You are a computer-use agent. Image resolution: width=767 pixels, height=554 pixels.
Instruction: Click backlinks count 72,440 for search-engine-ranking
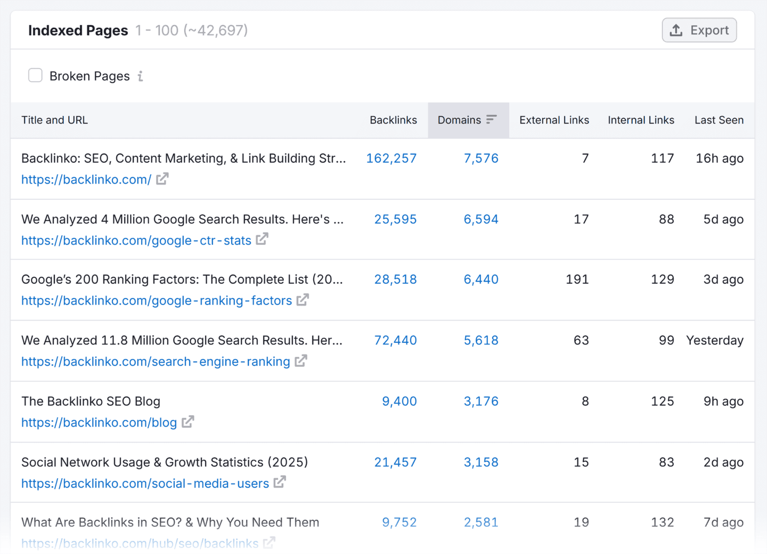(395, 340)
